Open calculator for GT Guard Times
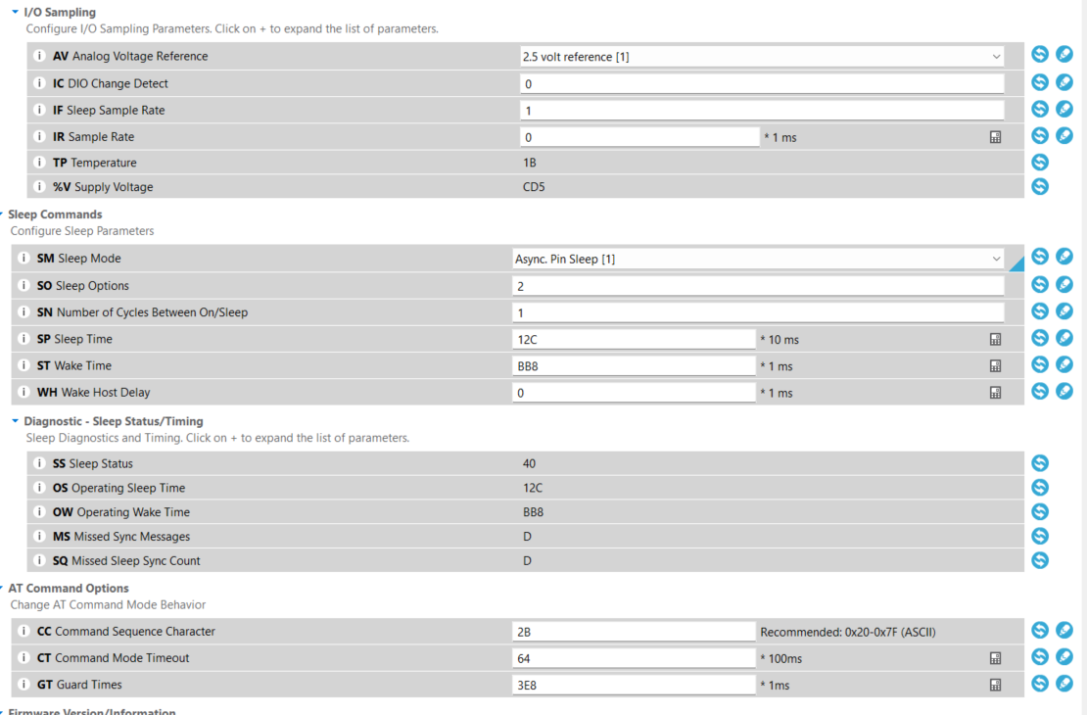Screen dimensions: 1087x715 point(996,685)
